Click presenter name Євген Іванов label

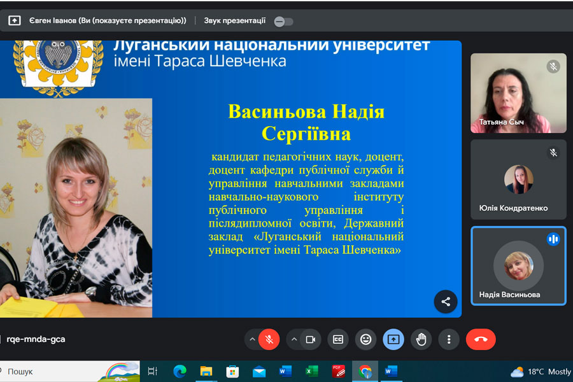pos(108,21)
